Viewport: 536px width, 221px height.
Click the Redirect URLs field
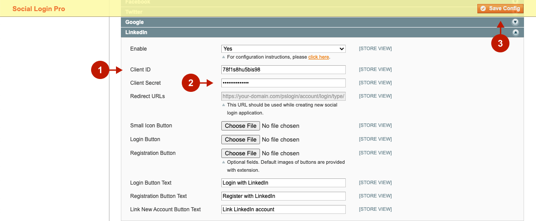point(283,96)
